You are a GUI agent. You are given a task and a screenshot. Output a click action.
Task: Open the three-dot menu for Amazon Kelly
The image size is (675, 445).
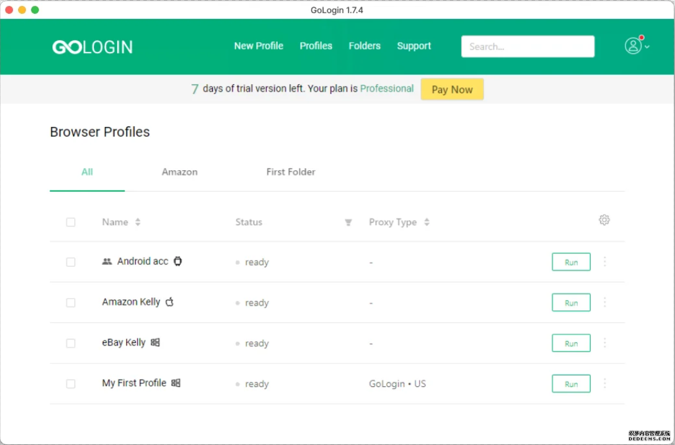click(604, 302)
